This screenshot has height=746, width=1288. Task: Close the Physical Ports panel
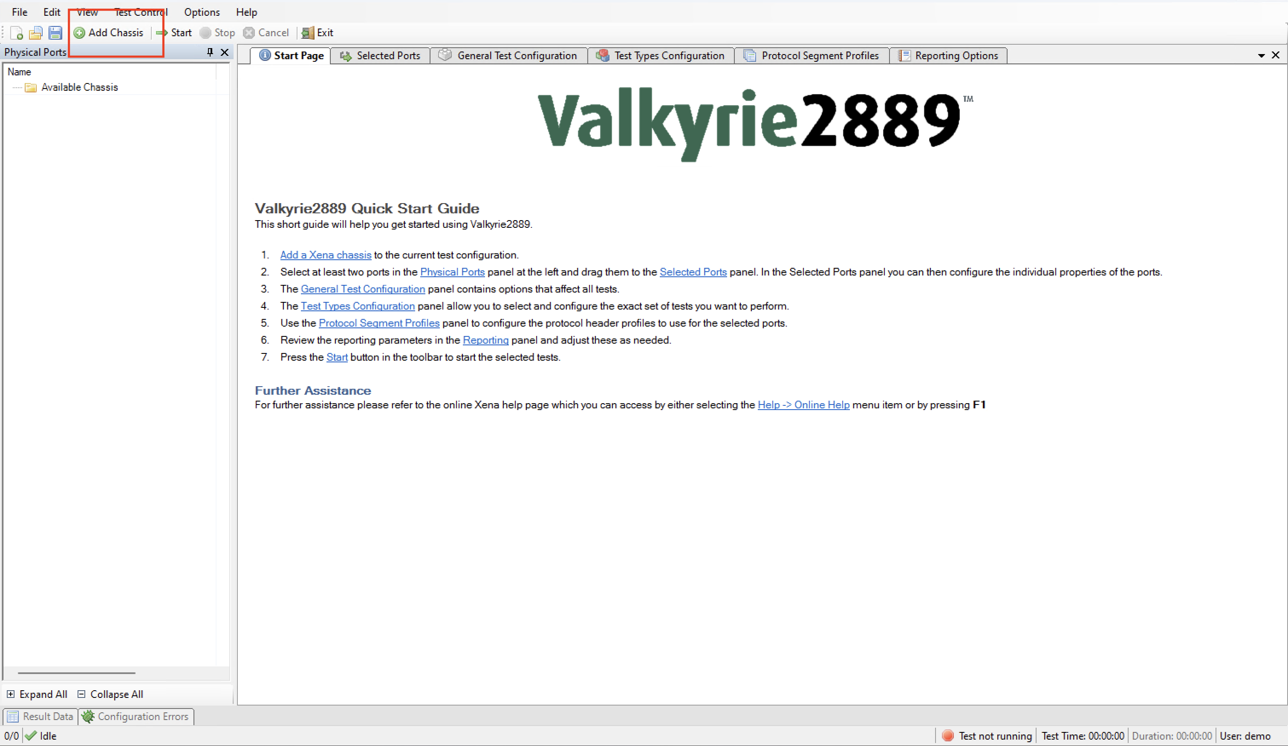click(224, 52)
